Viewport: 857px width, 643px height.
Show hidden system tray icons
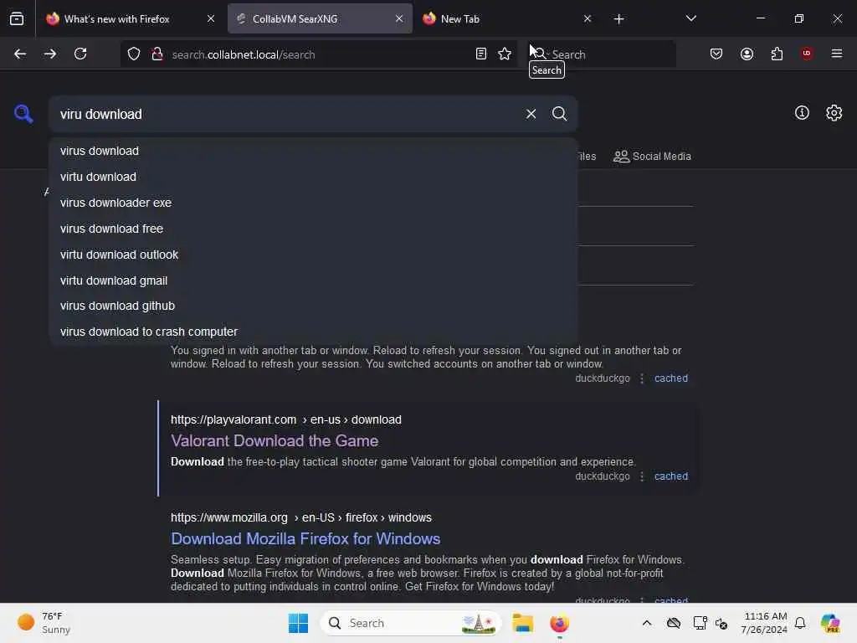point(647,623)
